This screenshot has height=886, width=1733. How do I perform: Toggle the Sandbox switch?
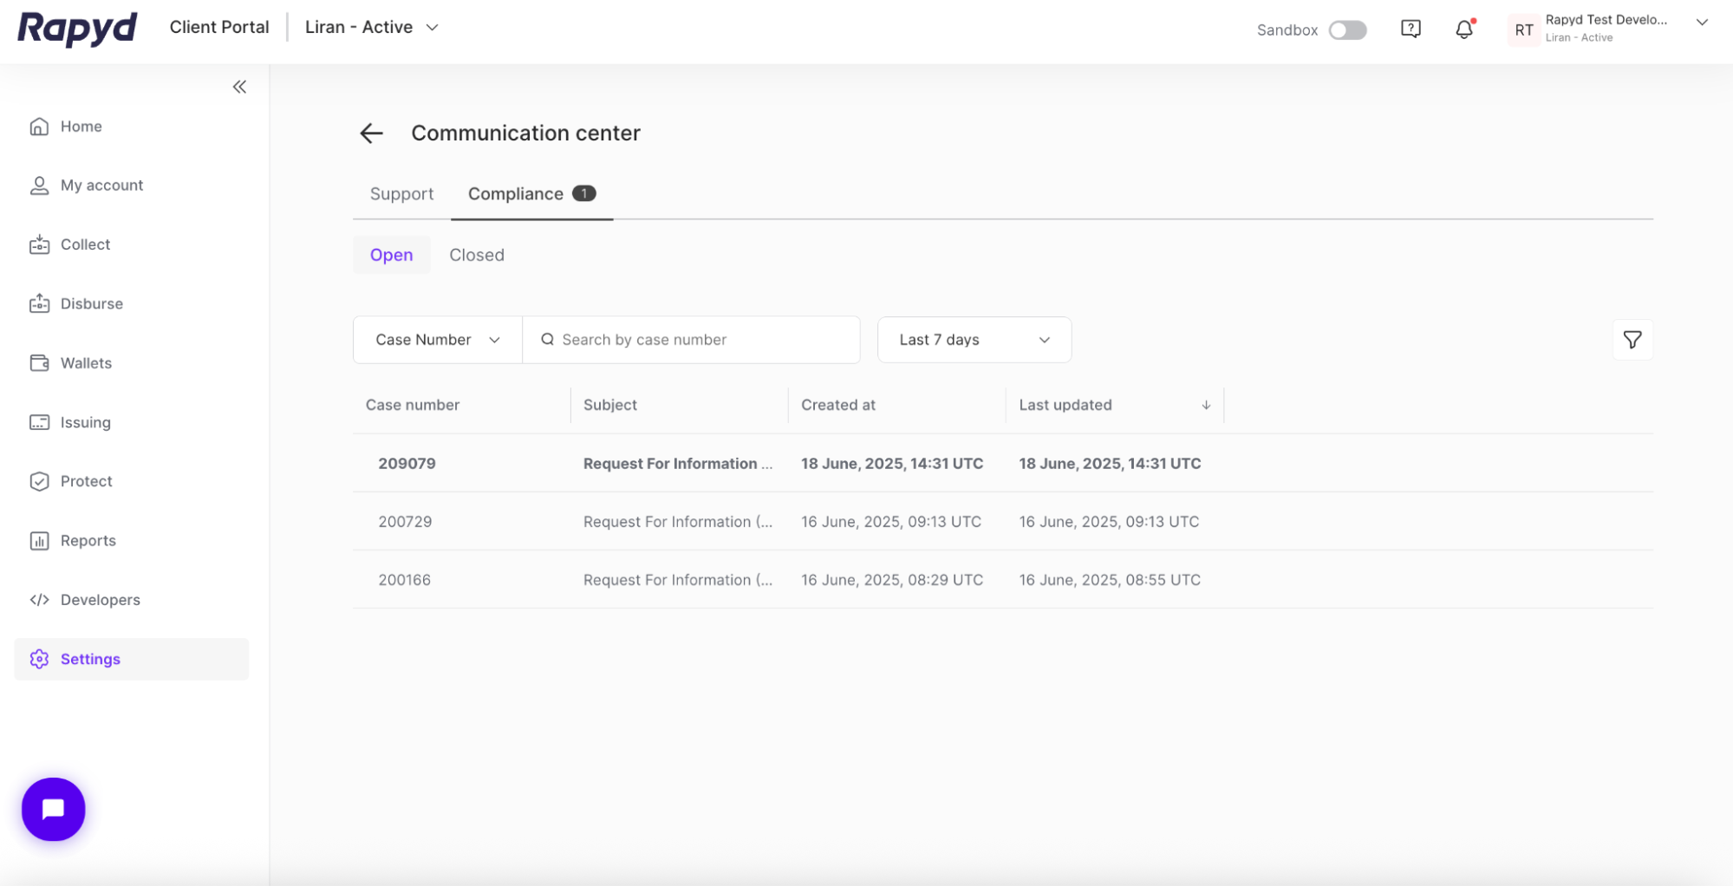point(1347,29)
